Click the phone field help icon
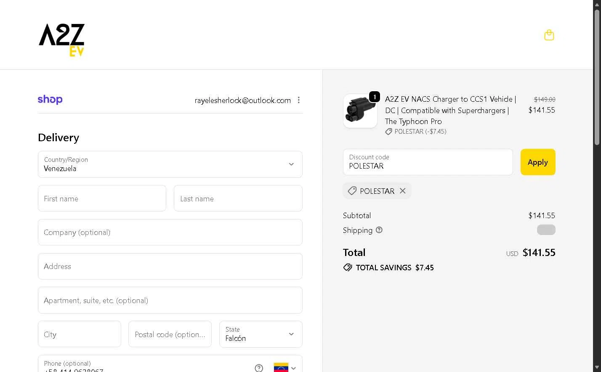Screen dimensions: 601x372 pos(259,368)
